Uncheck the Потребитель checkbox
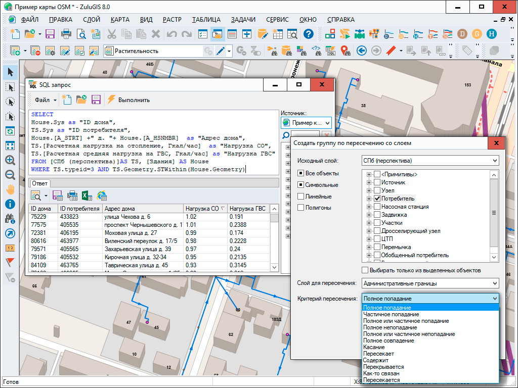The height and width of the screenshot is (388, 518). 377,199
